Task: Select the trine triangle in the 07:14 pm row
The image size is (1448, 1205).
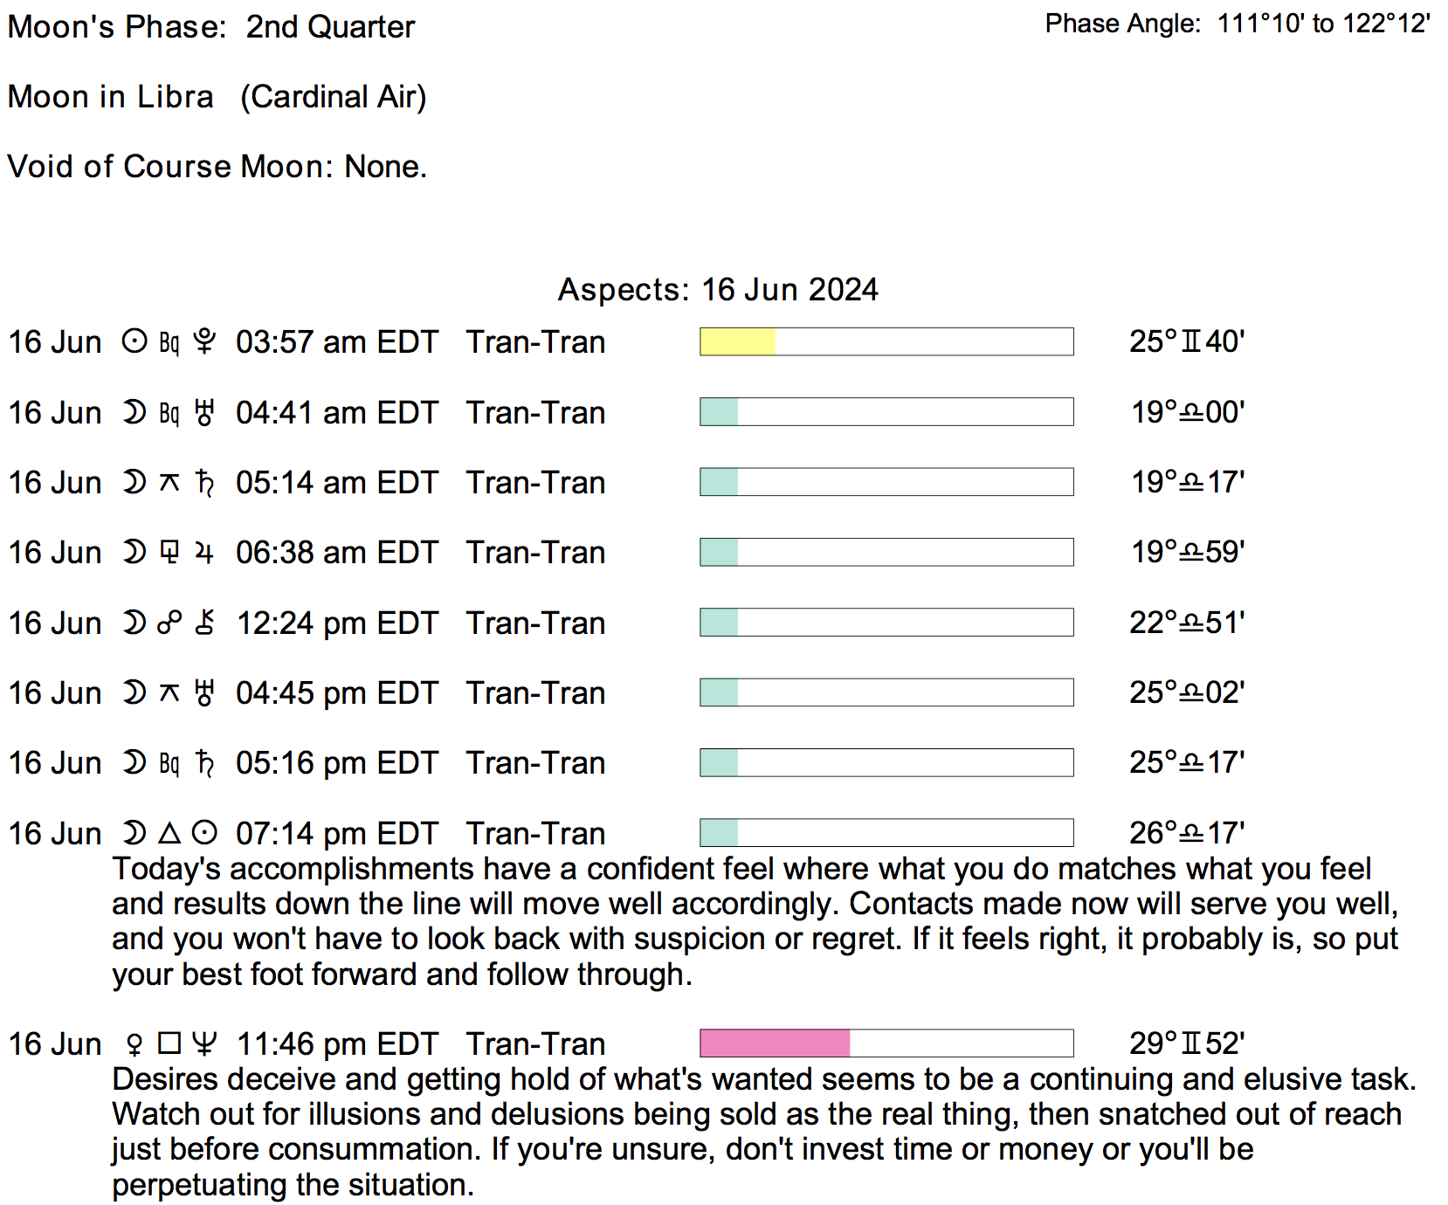Action: 169,833
